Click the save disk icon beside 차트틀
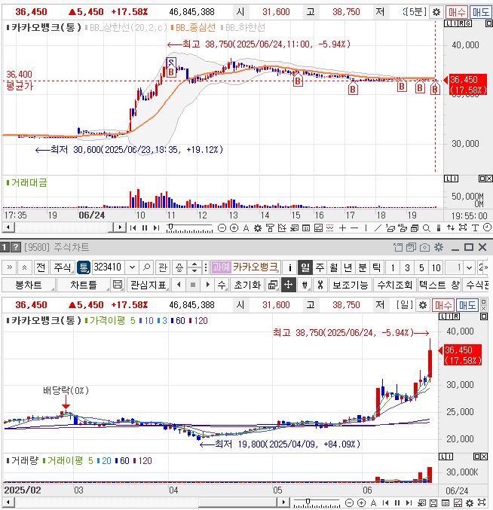The width and height of the screenshot is (493, 510). (x=118, y=285)
